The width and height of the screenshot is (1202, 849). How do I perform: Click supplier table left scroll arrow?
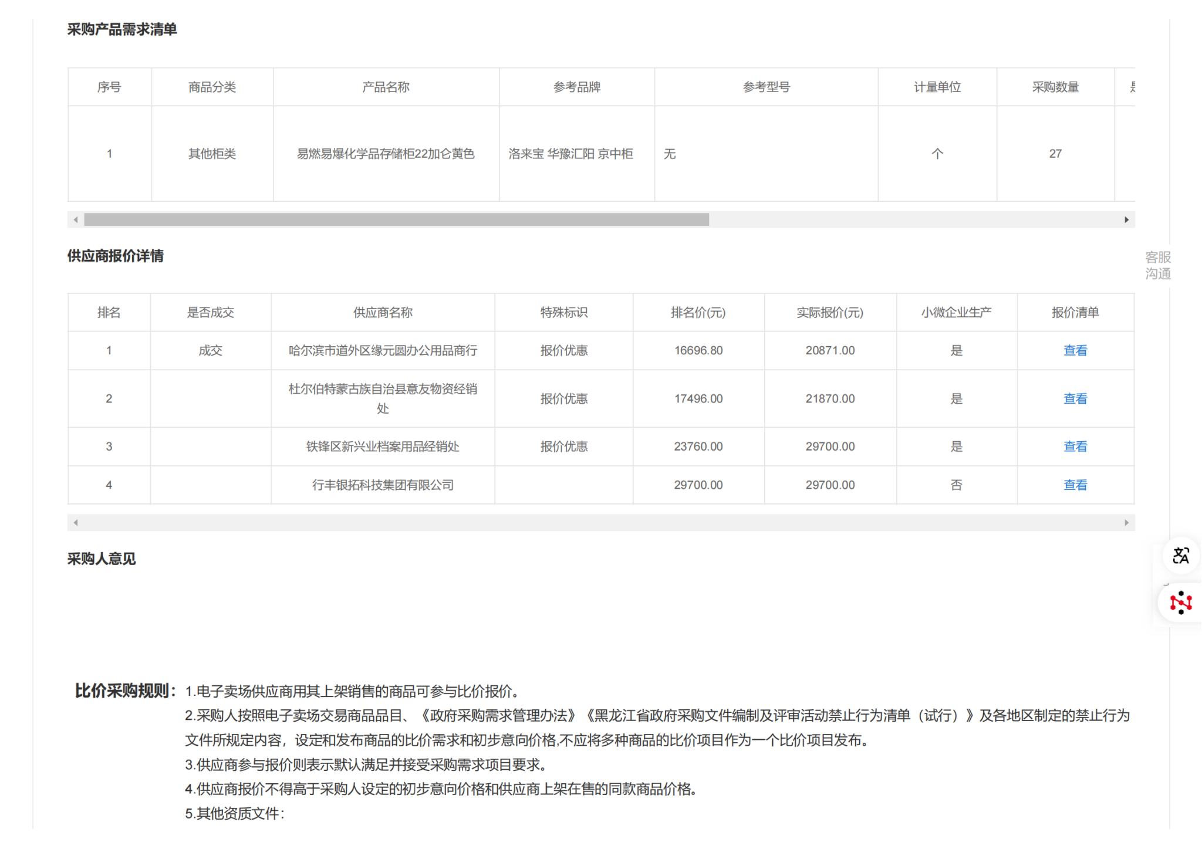pos(76,522)
